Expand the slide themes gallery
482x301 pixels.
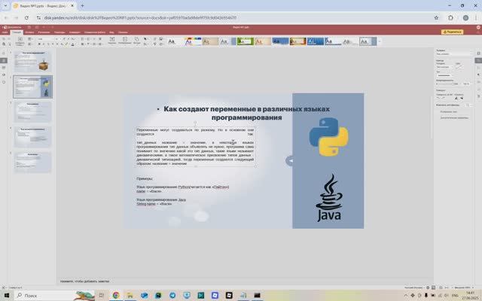[380, 41]
